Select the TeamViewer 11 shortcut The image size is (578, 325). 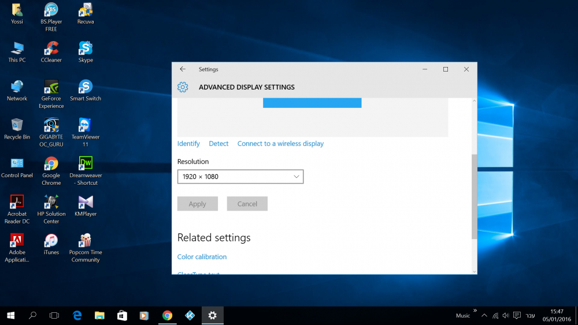86,133
